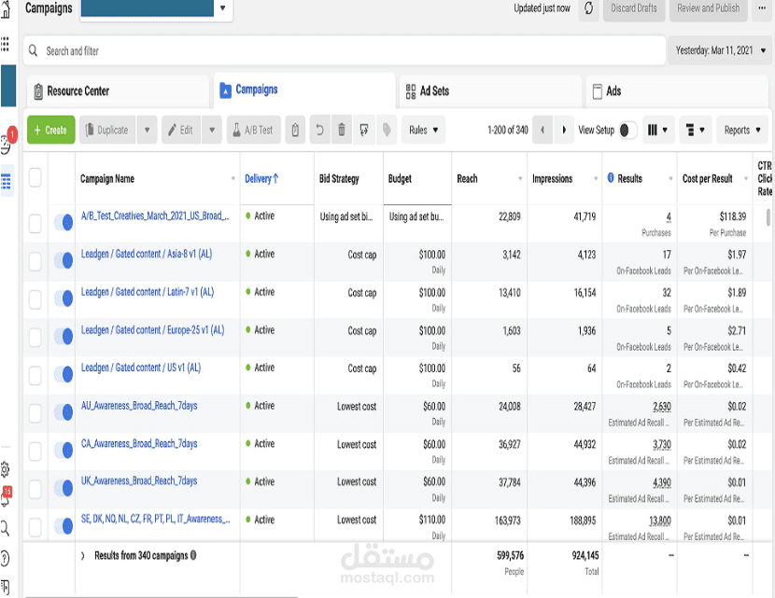Toggle off the Leadgen US v1 campaign switch
Image resolution: width=775 pixels, height=598 pixels.
63,374
